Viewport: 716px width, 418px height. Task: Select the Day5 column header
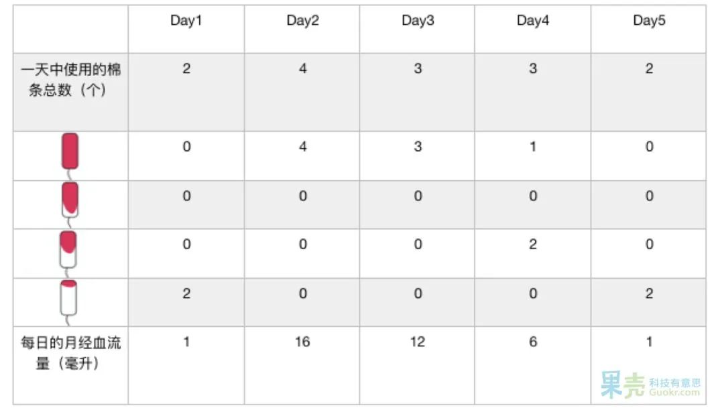pyautogui.click(x=649, y=21)
